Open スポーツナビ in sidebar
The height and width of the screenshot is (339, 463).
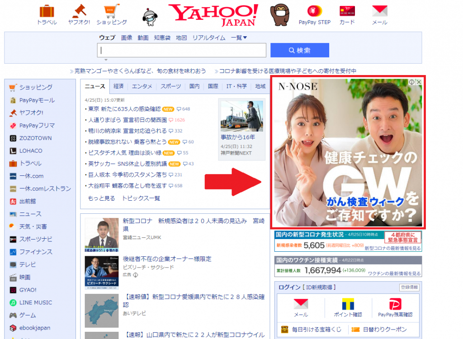pos(31,239)
